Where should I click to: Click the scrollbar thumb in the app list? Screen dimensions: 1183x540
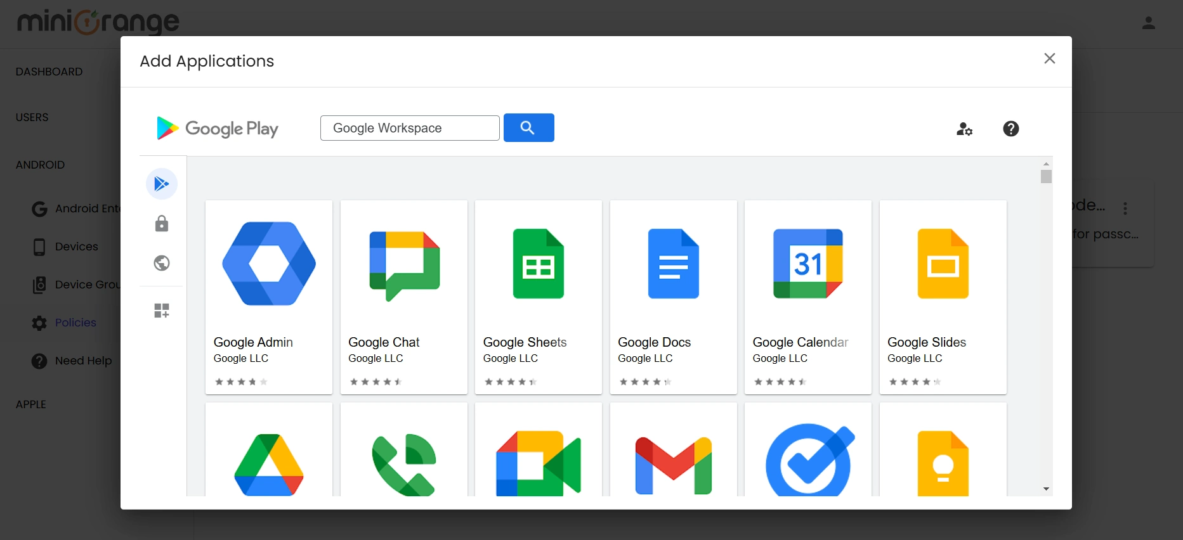(1046, 176)
